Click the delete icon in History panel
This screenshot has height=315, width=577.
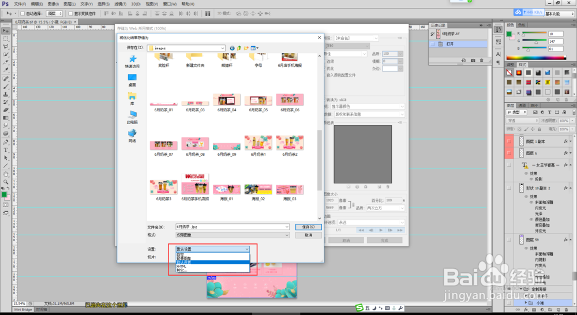pyautogui.click(x=482, y=61)
